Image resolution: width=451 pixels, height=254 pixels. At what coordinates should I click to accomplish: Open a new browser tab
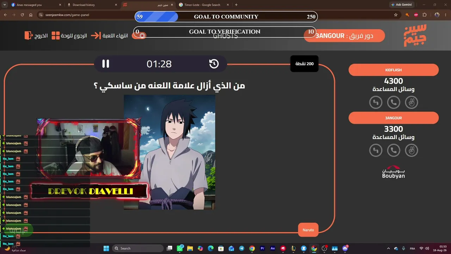[x=236, y=5]
